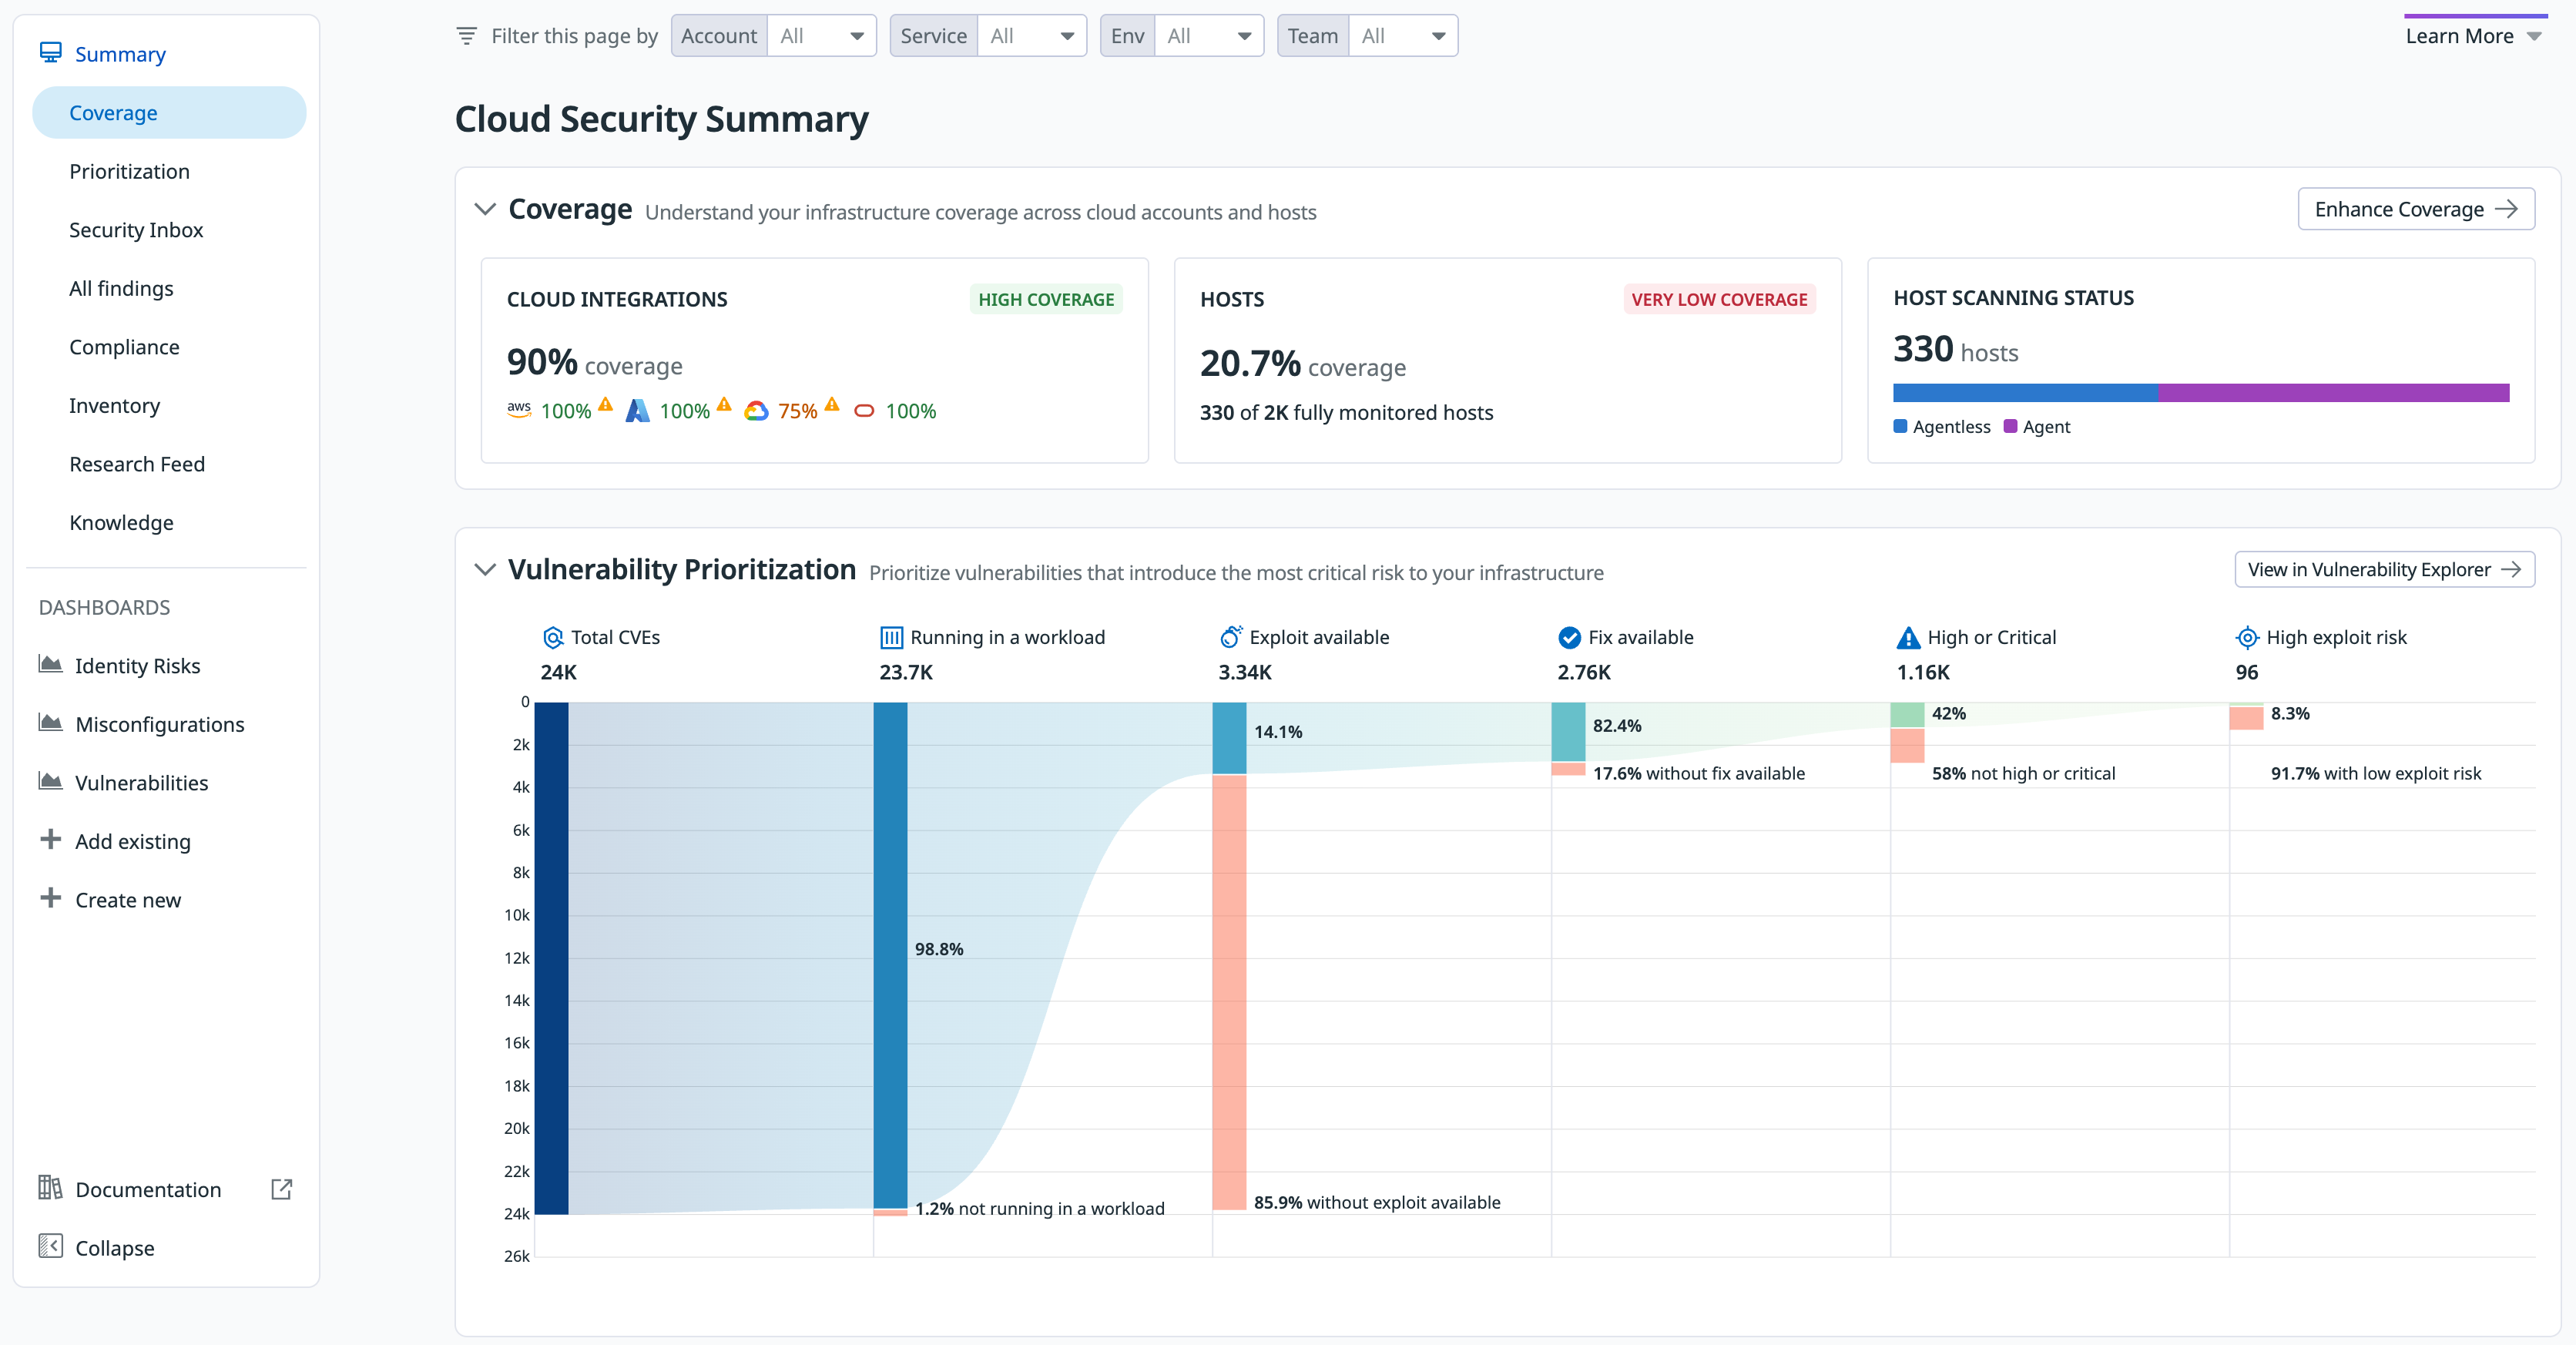2576x1345 pixels.
Task: Click the plus icon for Create new
Action: (50, 898)
